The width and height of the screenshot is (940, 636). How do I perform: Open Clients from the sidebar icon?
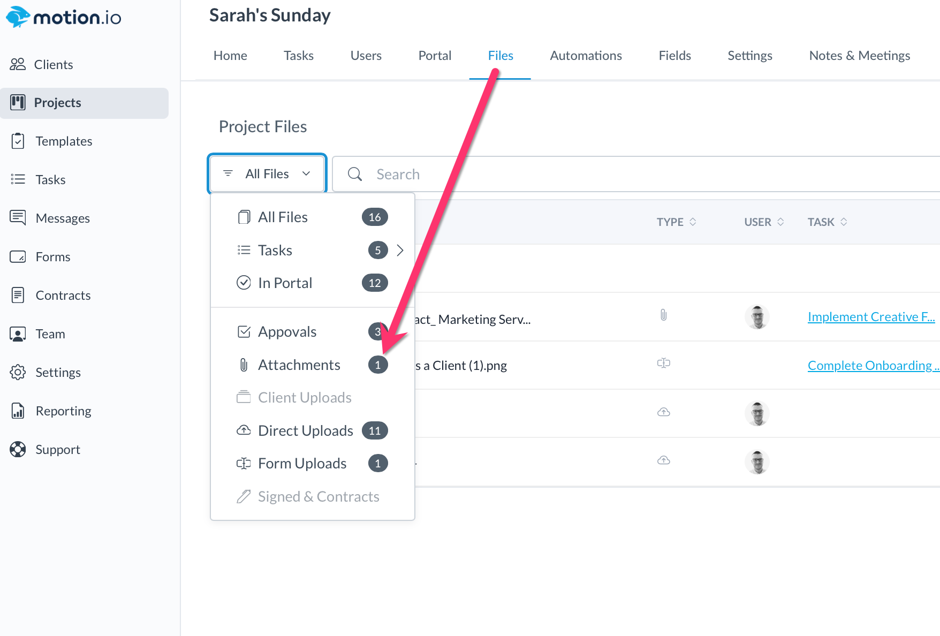click(x=18, y=64)
